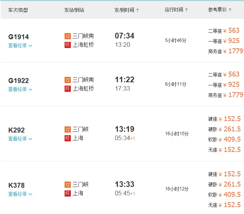The width and height of the screenshot is (244, 214).
Task: Sort by 发/到时间 column header
Action: [x=127, y=10]
